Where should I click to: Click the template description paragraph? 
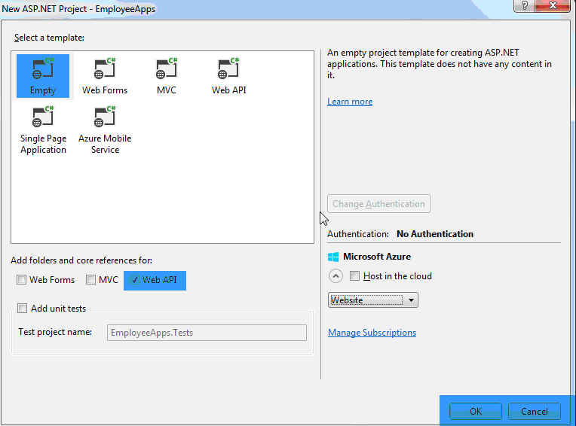[x=440, y=64]
